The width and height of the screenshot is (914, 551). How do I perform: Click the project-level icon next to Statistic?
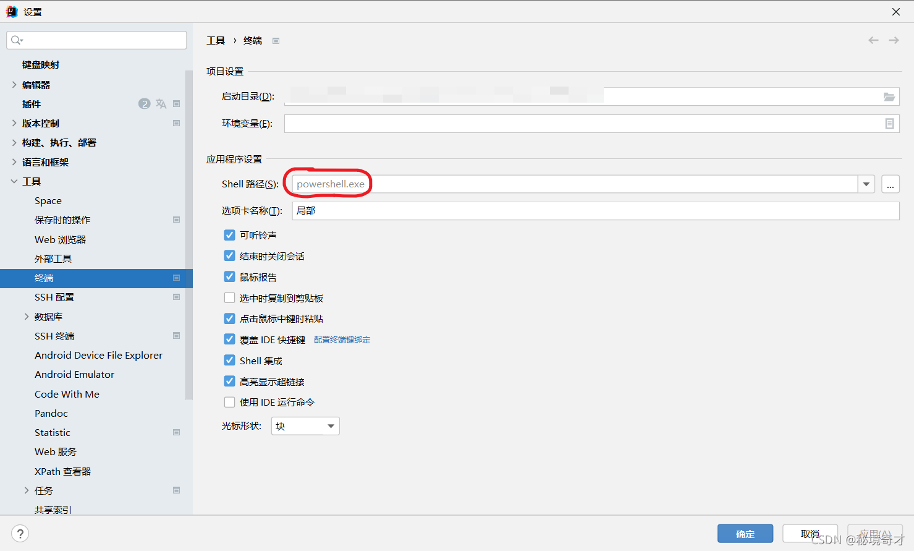click(177, 432)
